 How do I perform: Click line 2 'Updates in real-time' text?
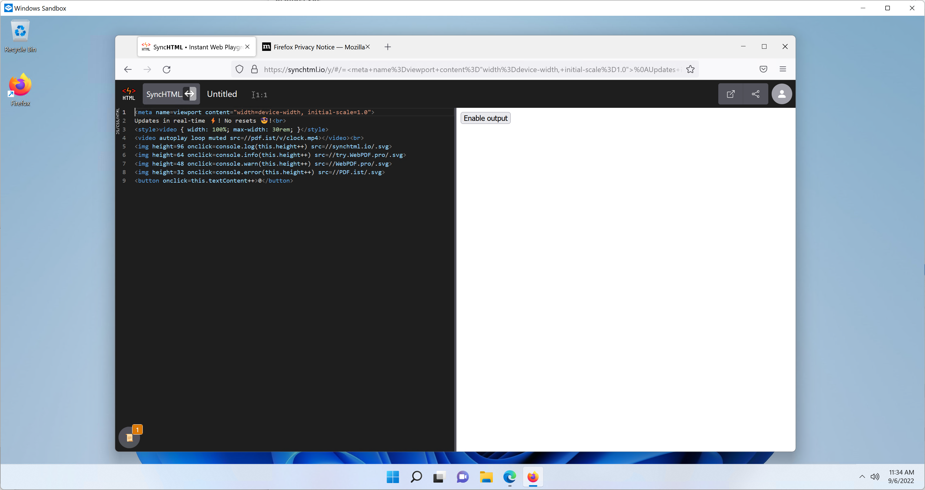click(x=170, y=121)
